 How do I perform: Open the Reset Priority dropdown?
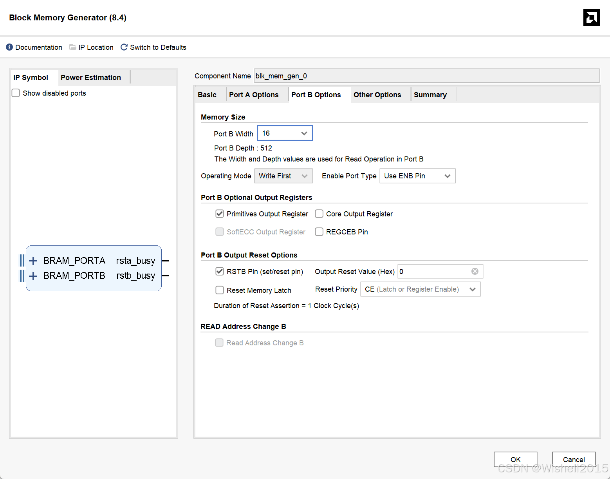point(421,289)
